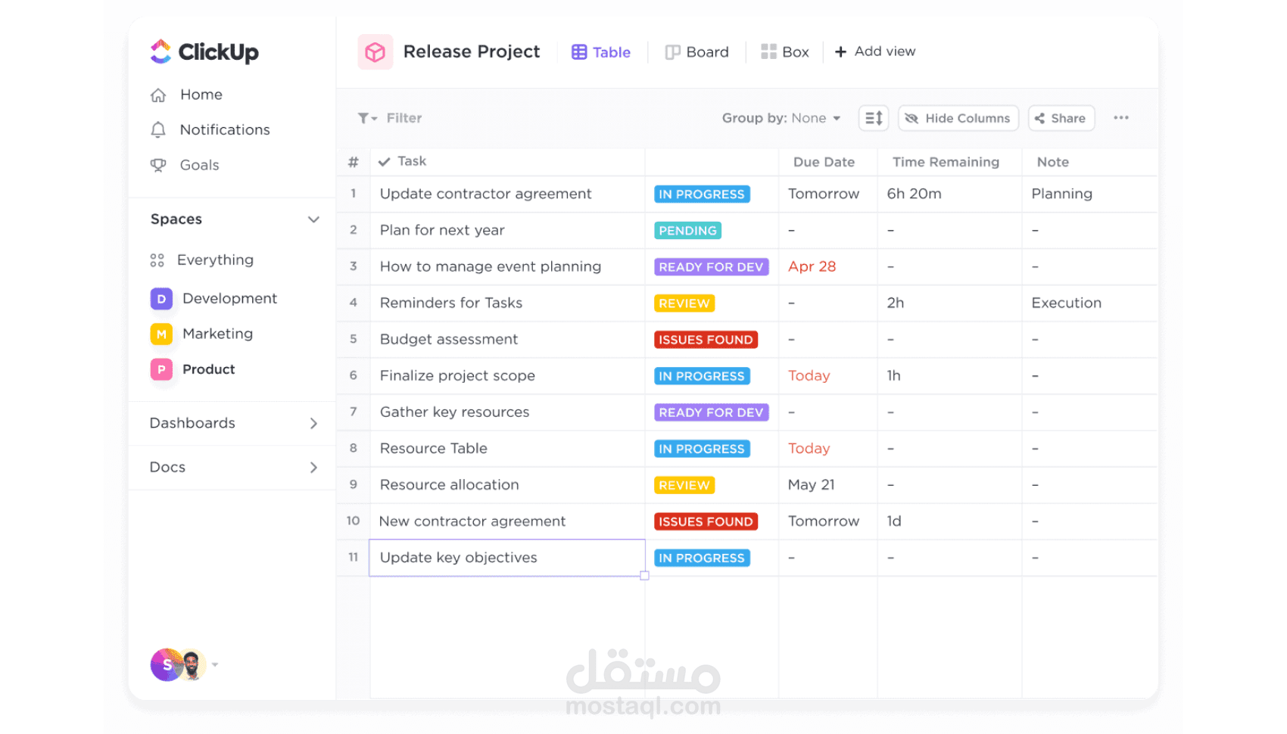Viewport: 1287px width, 734px height.
Task: Click the # column header
Action: [353, 162]
